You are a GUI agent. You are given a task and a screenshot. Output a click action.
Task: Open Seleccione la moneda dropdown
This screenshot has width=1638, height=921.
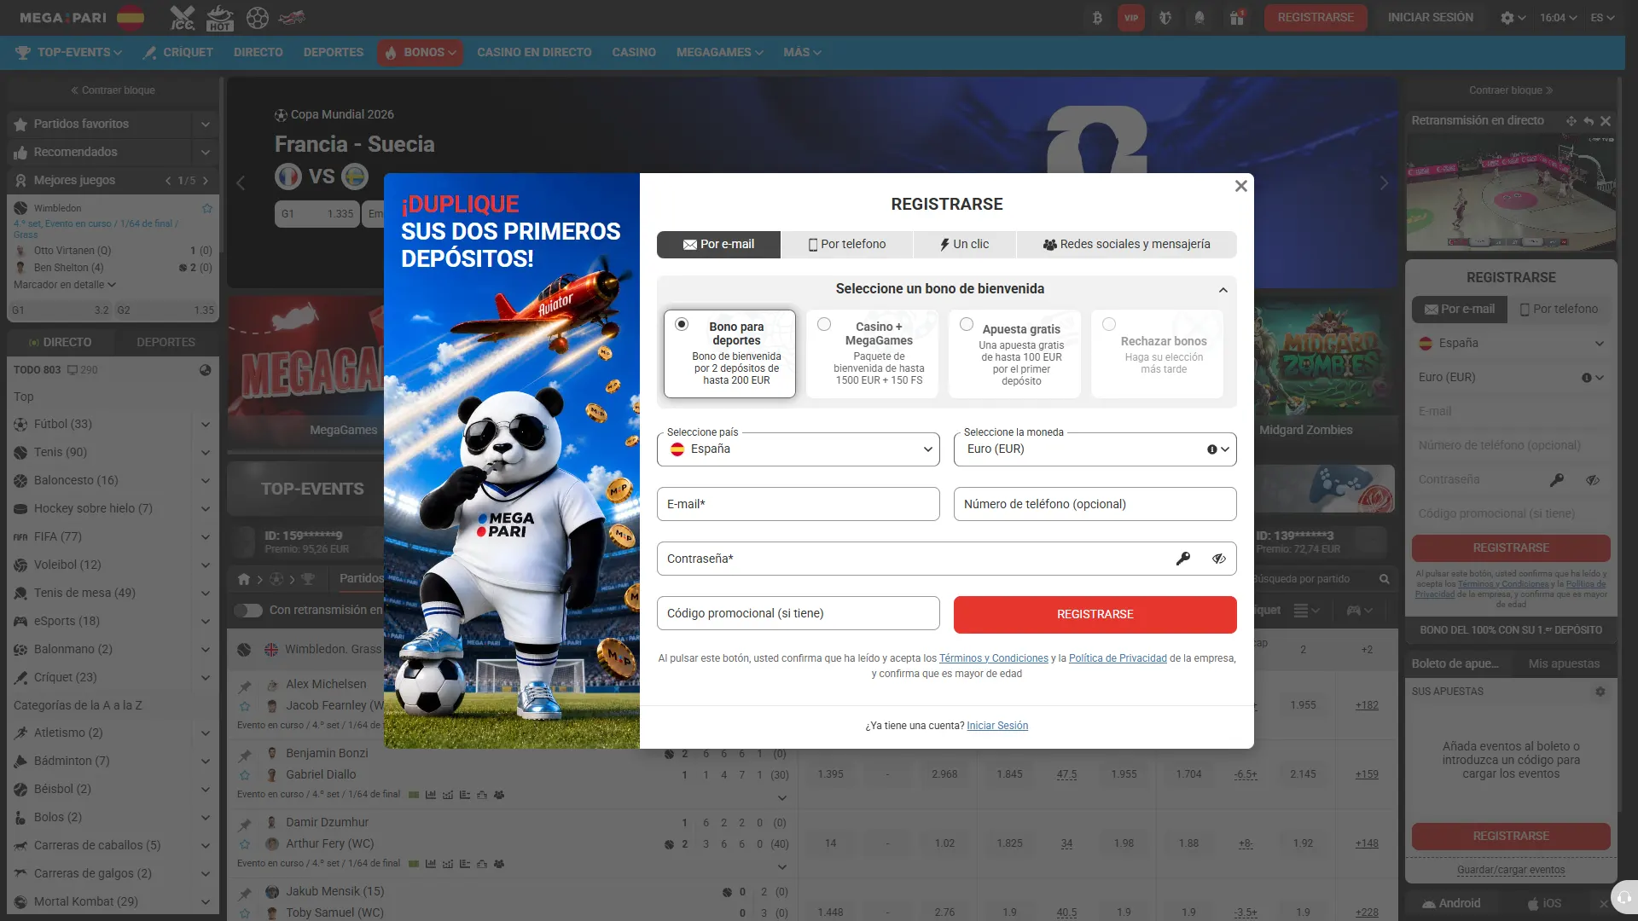tap(1095, 449)
